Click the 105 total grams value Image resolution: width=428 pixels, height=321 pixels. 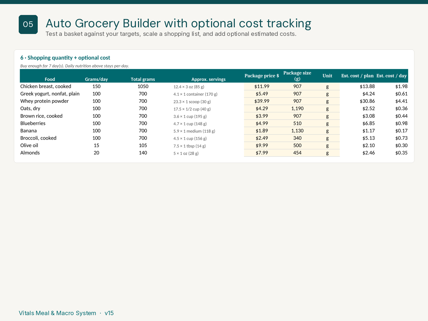click(x=143, y=146)
